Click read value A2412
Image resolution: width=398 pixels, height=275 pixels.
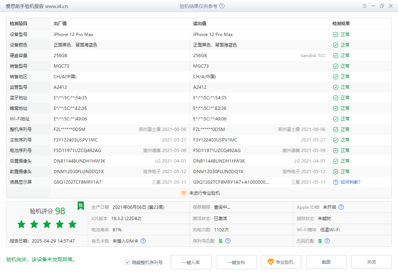(200, 87)
